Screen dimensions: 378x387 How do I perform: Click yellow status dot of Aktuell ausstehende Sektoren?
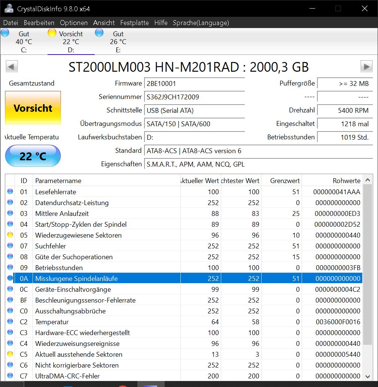click(x=10, y=354)
